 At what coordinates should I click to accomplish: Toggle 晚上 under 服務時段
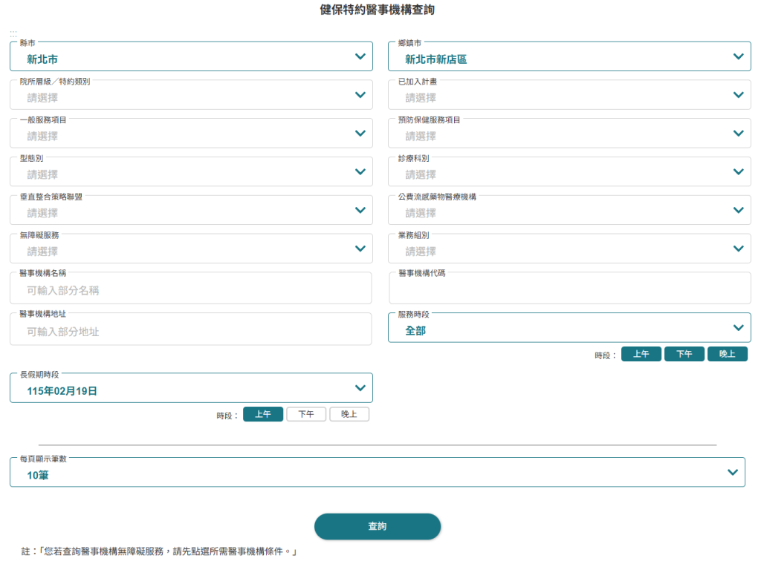(727, 355)
